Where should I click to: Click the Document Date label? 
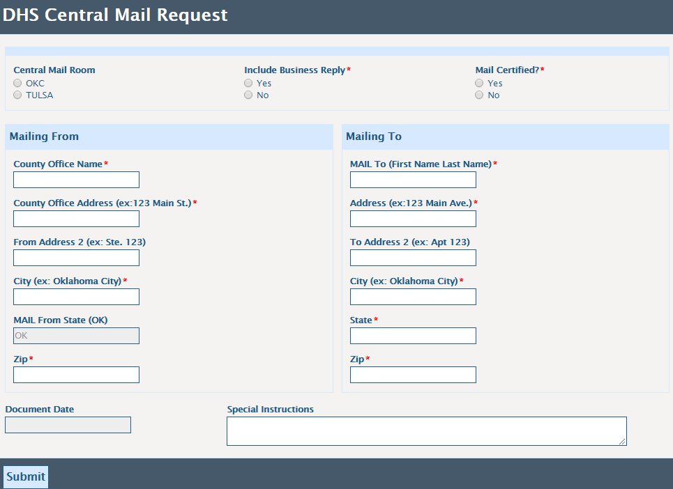[40, 410]
